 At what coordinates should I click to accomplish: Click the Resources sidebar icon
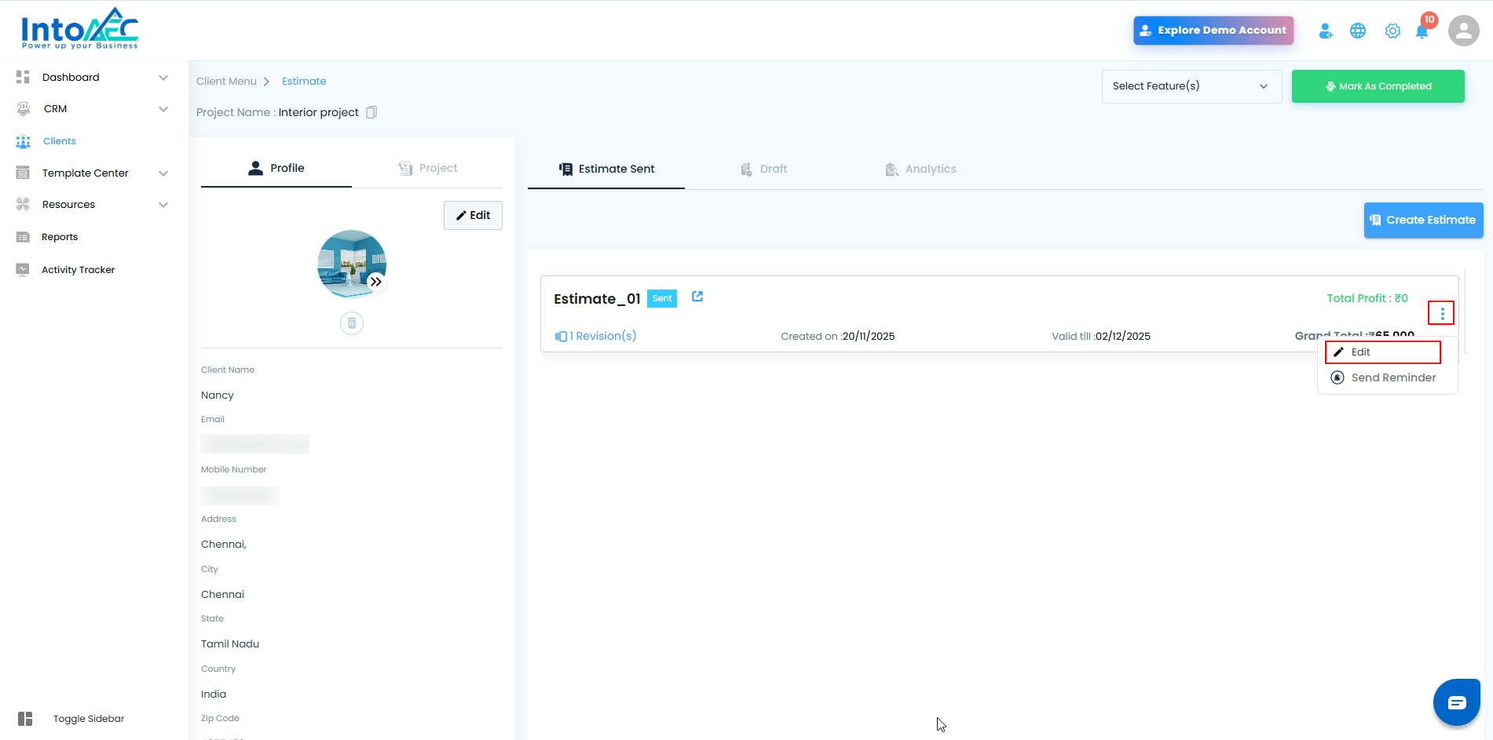(x=23, y=205)
